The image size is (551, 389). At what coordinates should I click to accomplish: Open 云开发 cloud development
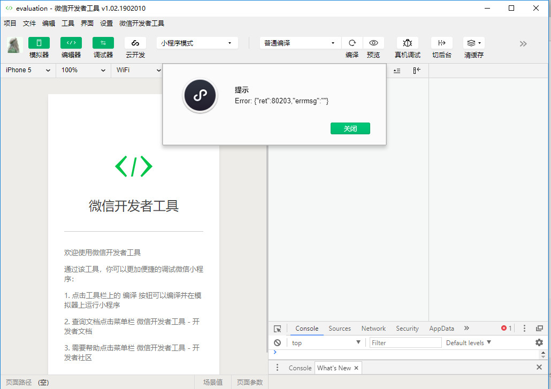(x=135, y=43)
